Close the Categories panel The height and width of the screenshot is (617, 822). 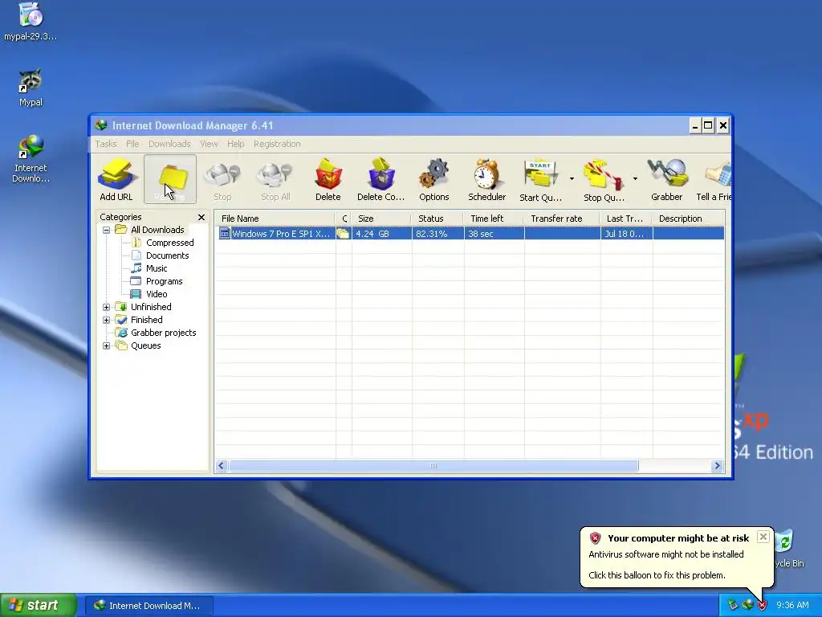[x=201, y=217]
